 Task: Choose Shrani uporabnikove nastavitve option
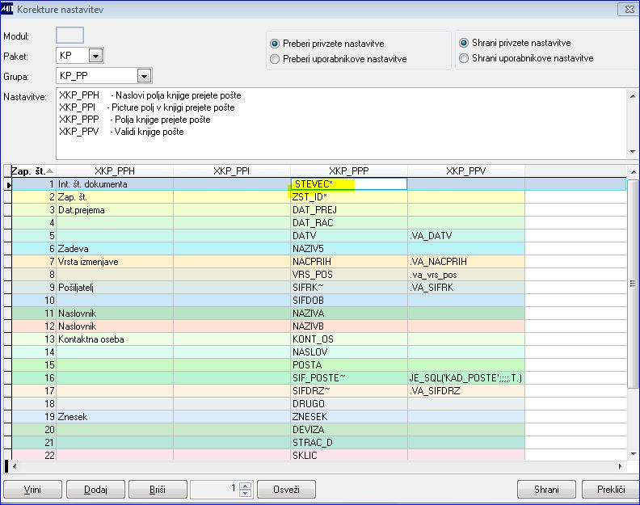464,58
